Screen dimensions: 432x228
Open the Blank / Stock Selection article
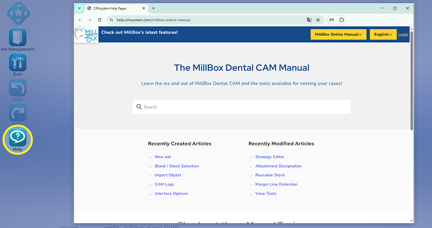(x=177, y=166)
